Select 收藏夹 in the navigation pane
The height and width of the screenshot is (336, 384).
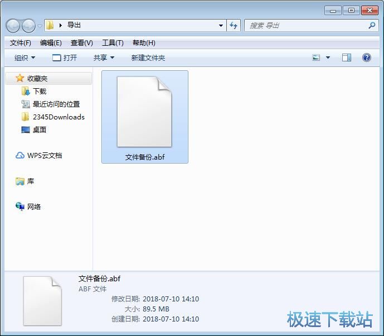48,79
